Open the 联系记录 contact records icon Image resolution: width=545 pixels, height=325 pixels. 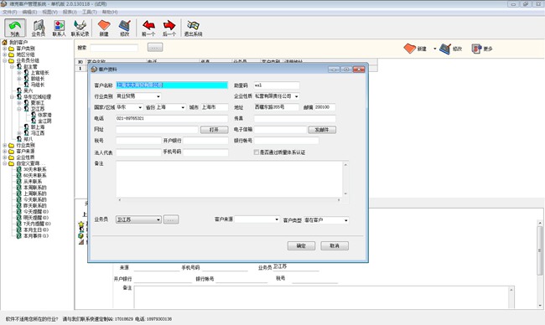click(x=80, y=28)
